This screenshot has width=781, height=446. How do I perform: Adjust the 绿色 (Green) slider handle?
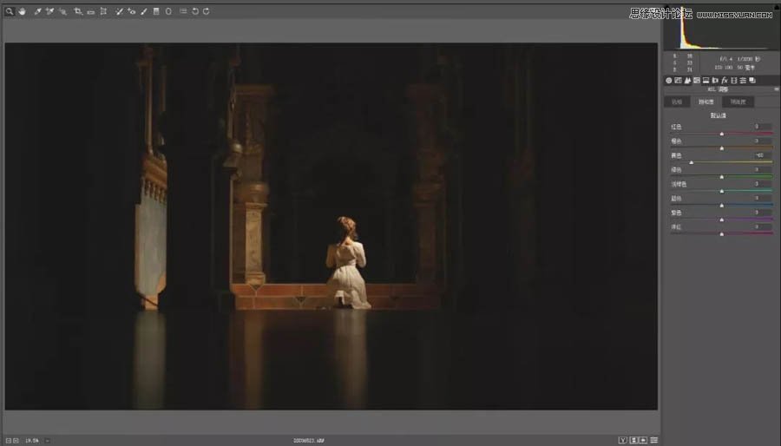722,177
